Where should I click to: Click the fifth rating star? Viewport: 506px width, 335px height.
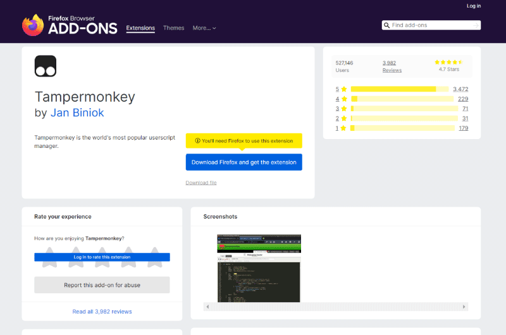coord(155,257)
